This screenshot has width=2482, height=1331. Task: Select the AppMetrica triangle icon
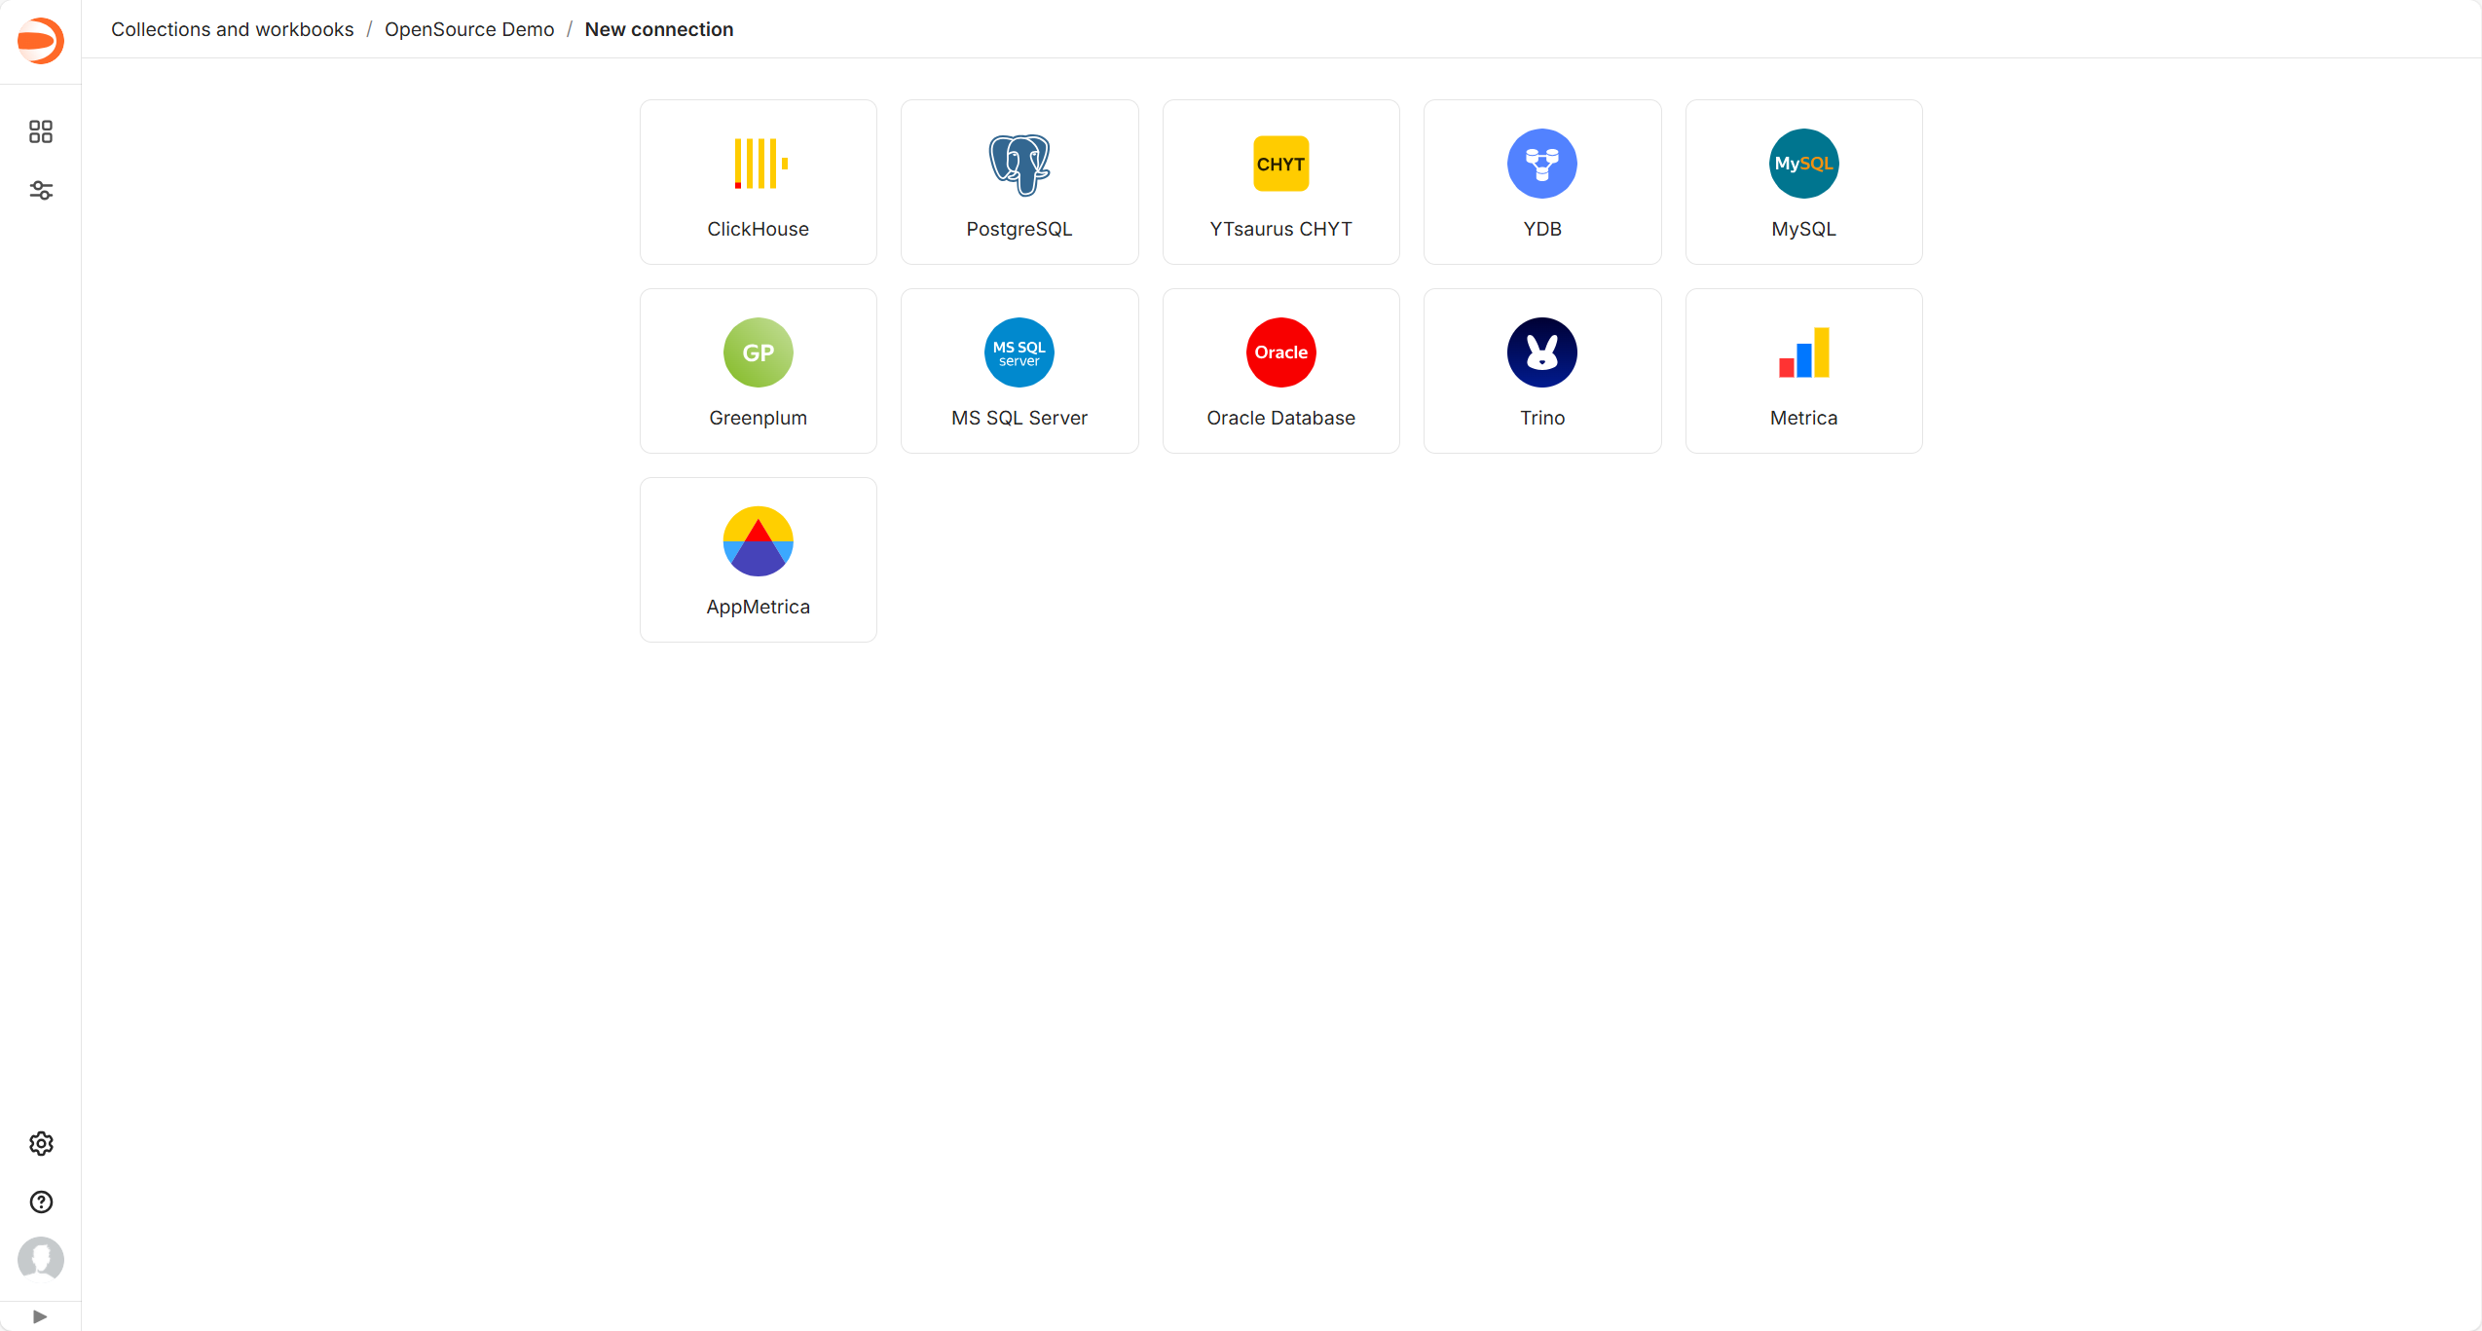pyautogui.click(x=759, y=541)
